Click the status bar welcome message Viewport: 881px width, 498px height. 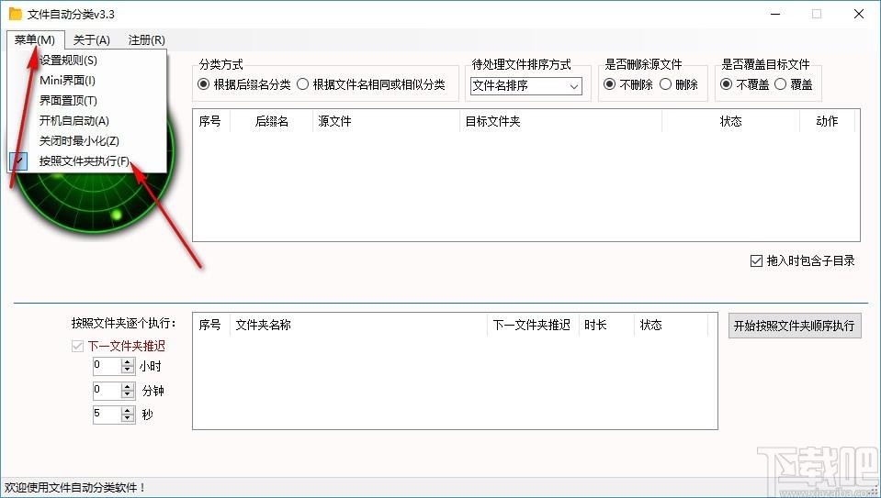[74, 488]
